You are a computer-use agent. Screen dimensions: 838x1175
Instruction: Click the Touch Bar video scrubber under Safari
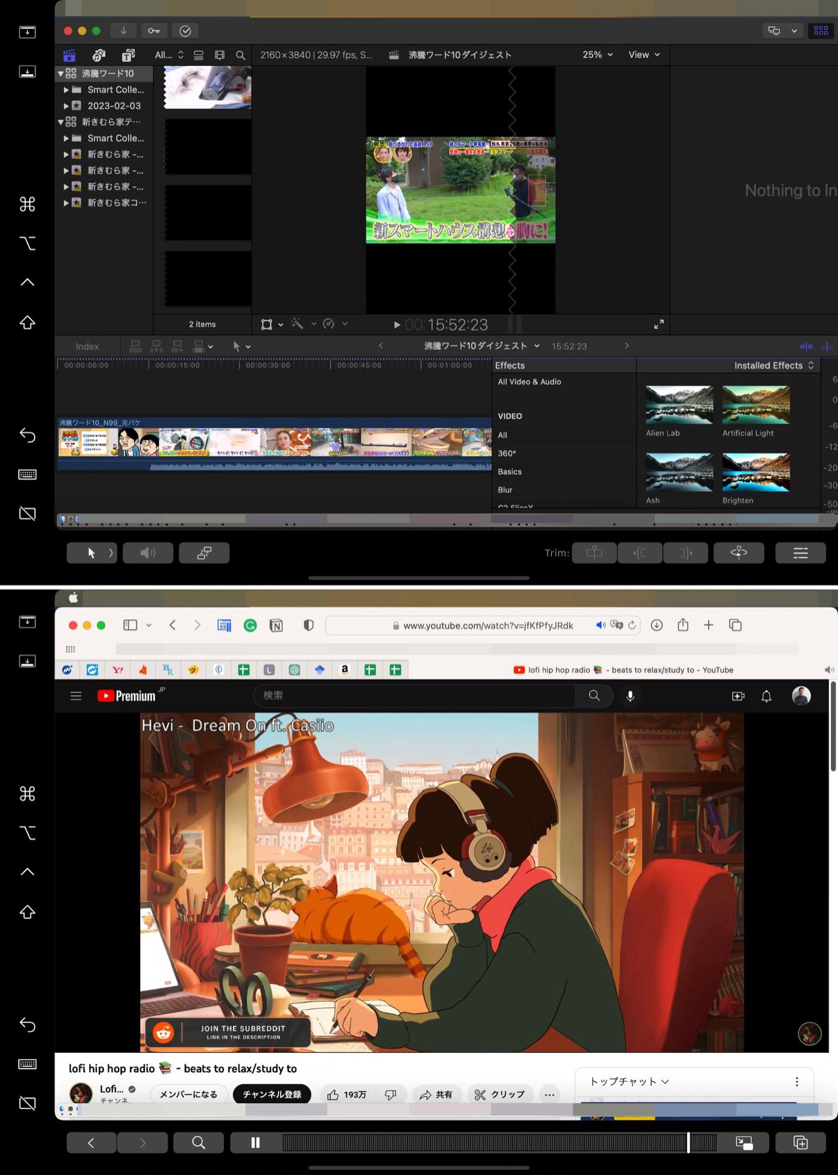[499, 1143]
